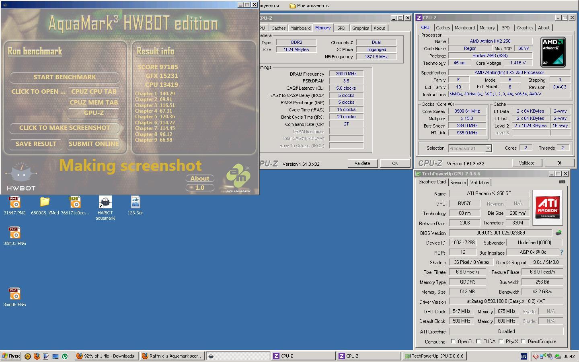The height and width of the screenshot is (362, 579).
Task: Click Validate in the left CPU-Z Memory window
Action: point(362,163)
